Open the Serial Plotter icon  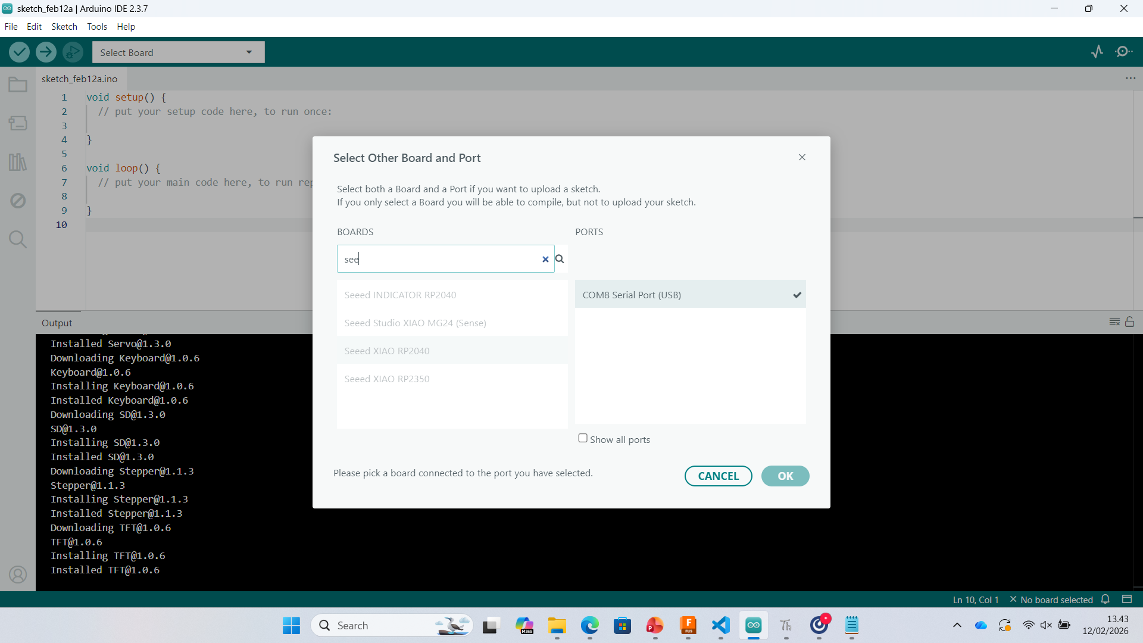1097,52
